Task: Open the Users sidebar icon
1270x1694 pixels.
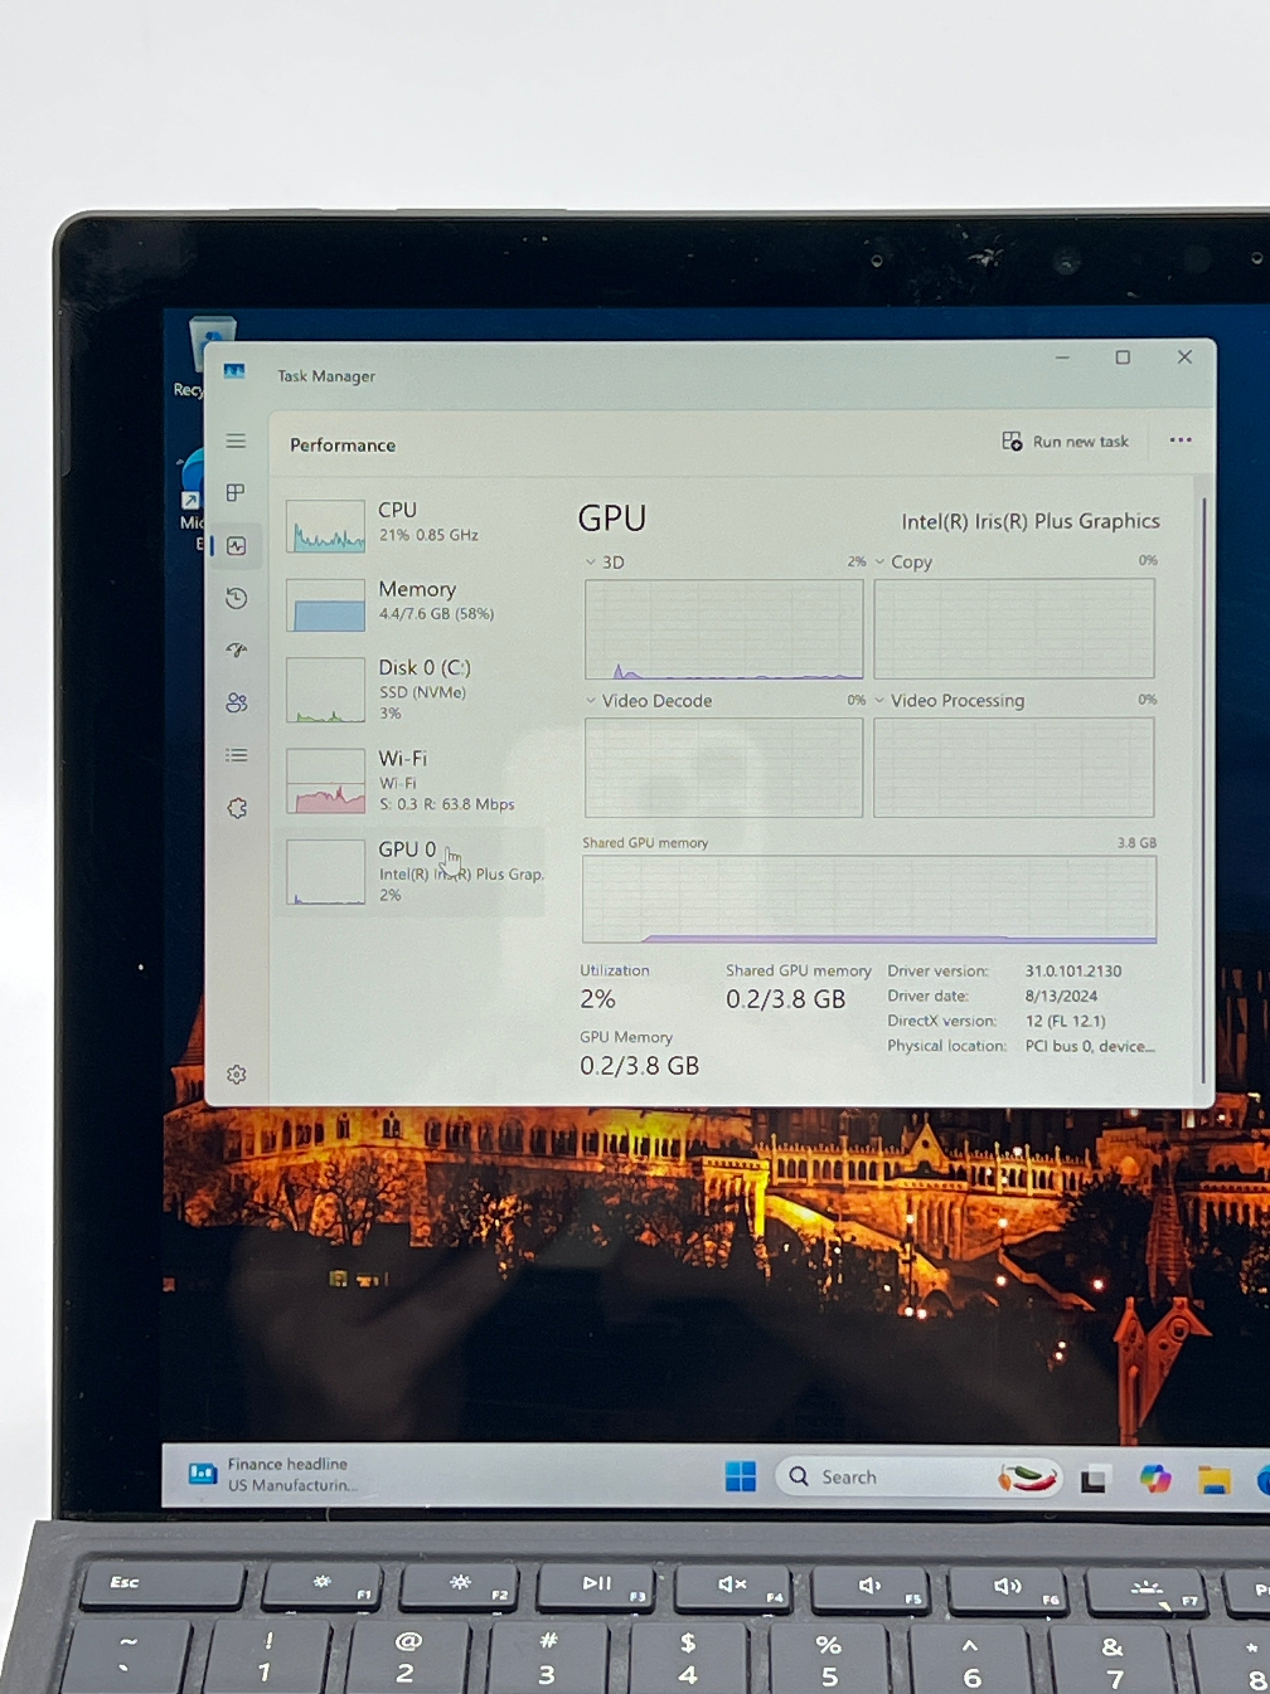Action: click(x=236, y=702)
